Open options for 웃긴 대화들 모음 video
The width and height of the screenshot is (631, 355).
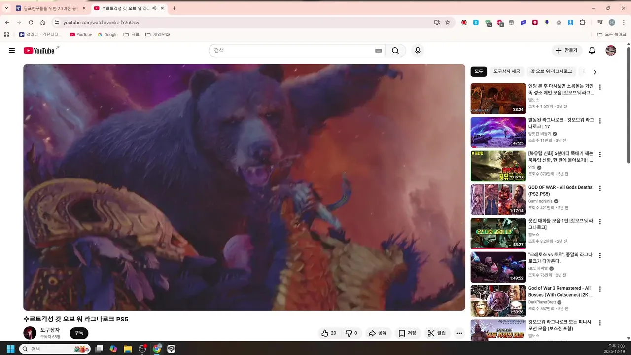pyautogui.click(x=600, y=222)
